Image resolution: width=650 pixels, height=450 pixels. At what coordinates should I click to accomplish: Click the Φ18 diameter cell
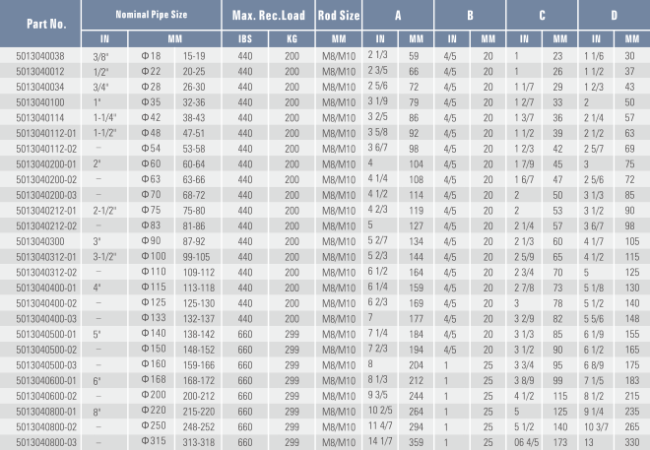(151, 56)
